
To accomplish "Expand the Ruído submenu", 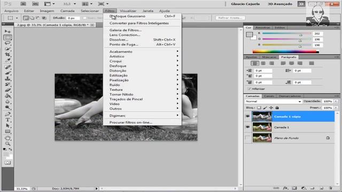I will coord(142,85).
